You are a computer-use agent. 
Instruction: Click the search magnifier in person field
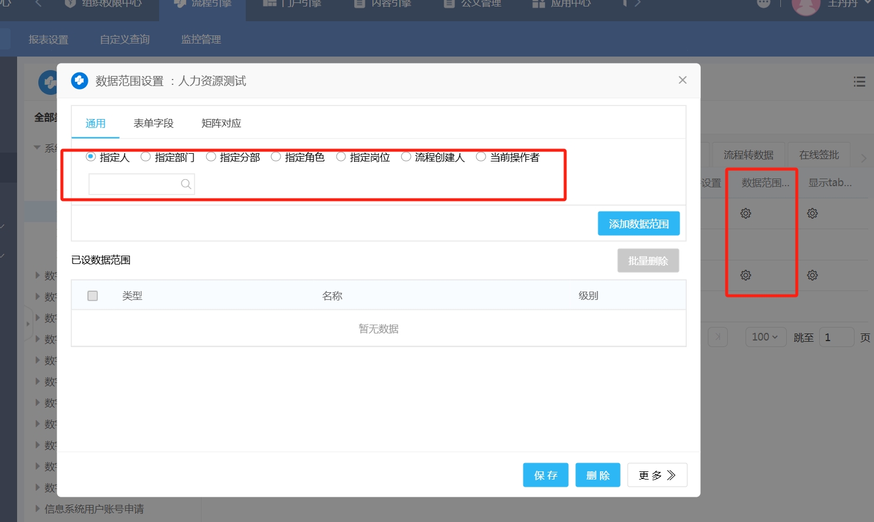point(186,184)
